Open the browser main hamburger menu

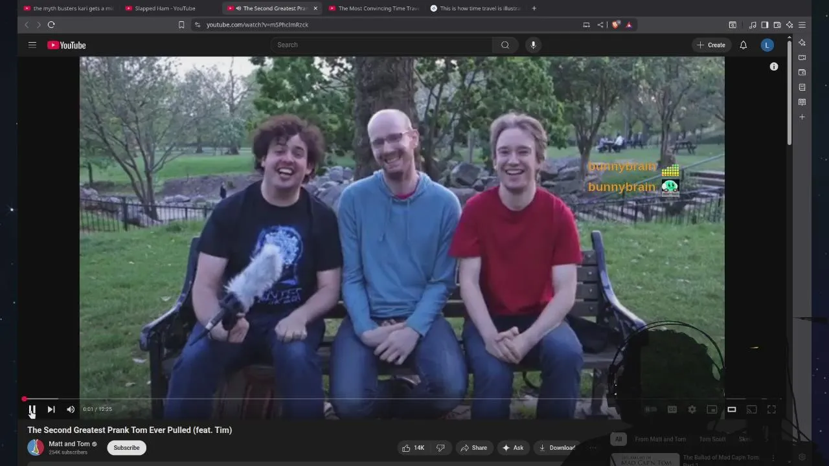(802, 25)
